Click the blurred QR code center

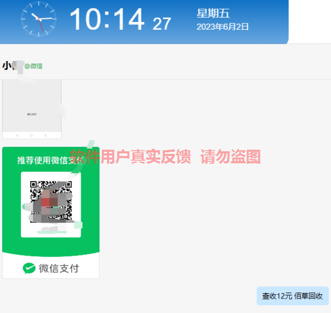click(51, 202)
